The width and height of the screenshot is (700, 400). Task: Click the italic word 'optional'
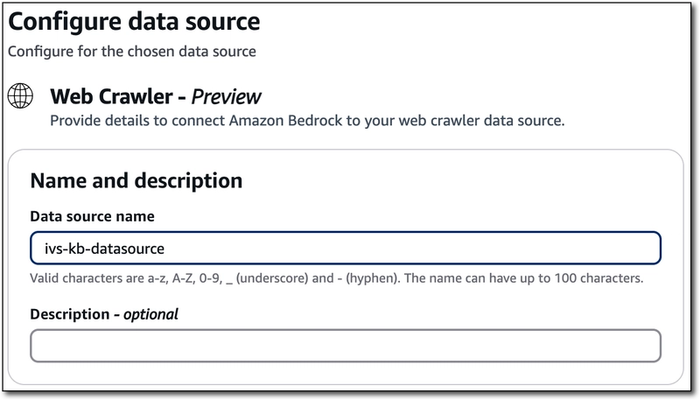pyautogui.click(x=150, y=314)
